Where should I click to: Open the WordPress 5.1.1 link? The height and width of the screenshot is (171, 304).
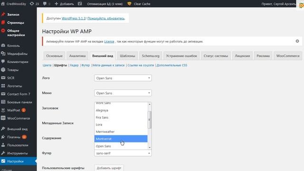[74, 18]
